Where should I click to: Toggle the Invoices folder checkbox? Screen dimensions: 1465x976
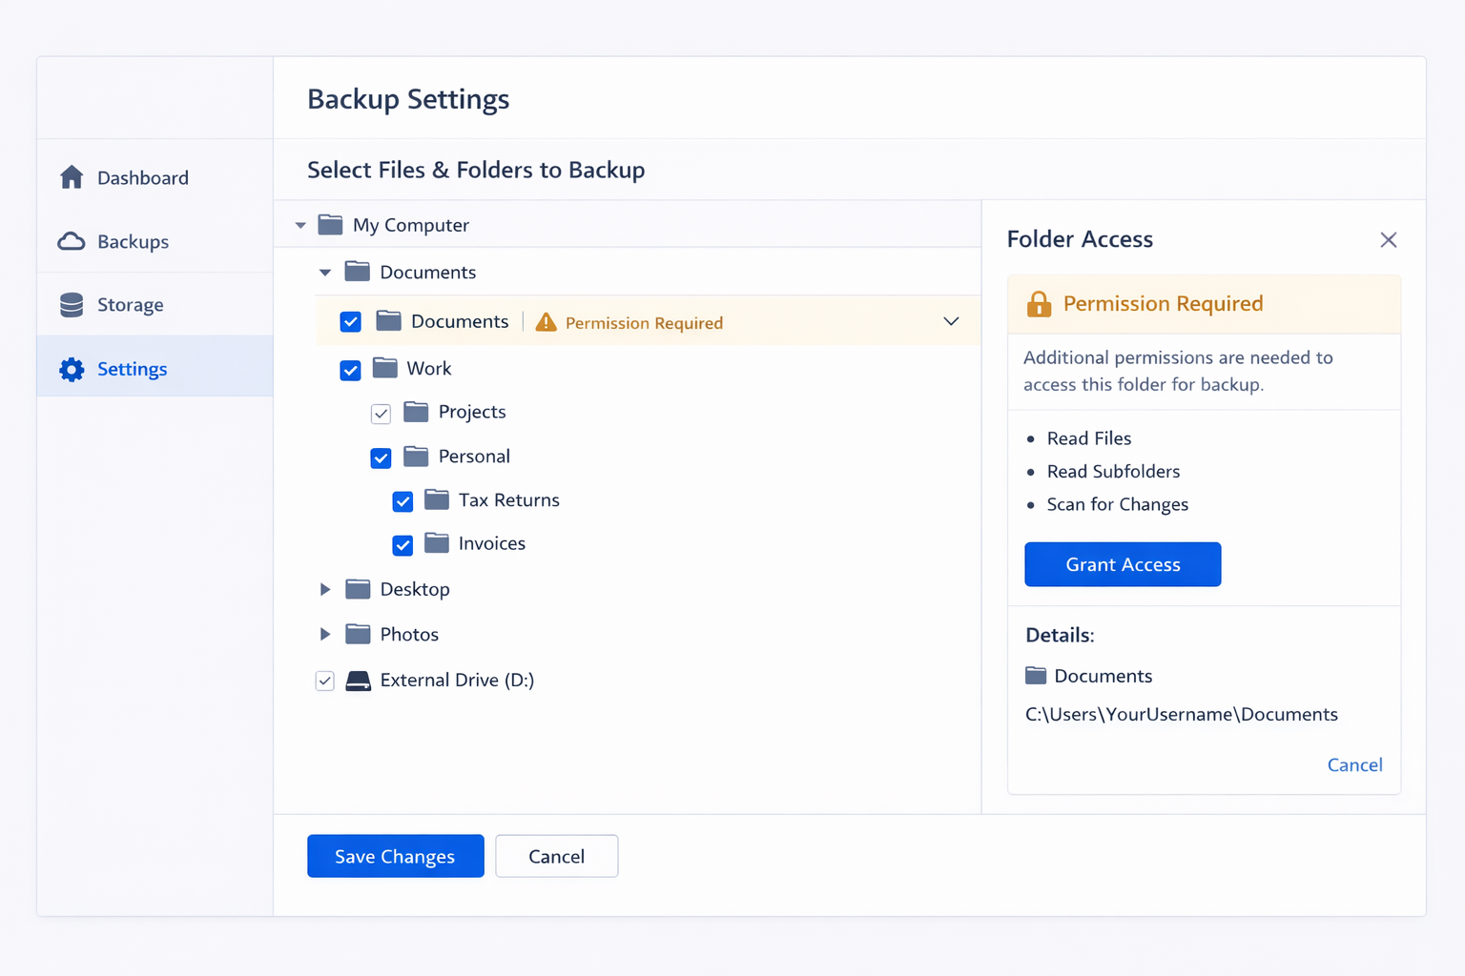pyautogui.click(x=402, y=545)
